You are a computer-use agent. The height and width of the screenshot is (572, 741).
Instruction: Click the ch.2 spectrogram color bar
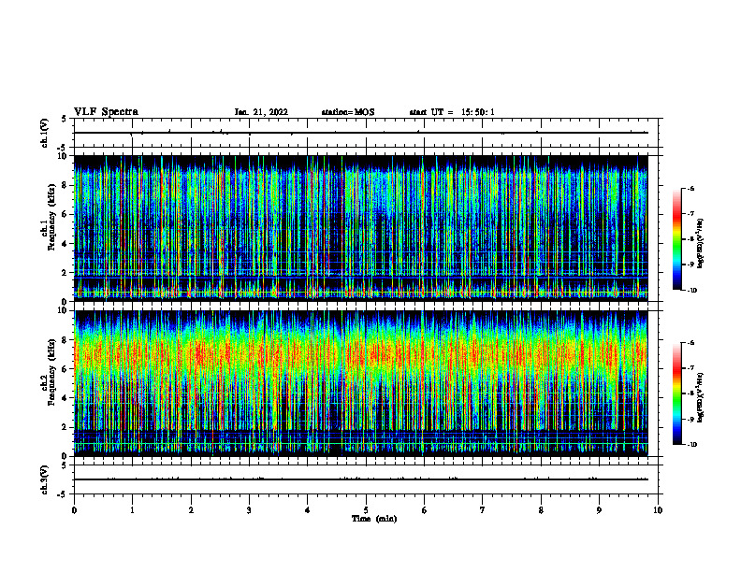point(677,393)
